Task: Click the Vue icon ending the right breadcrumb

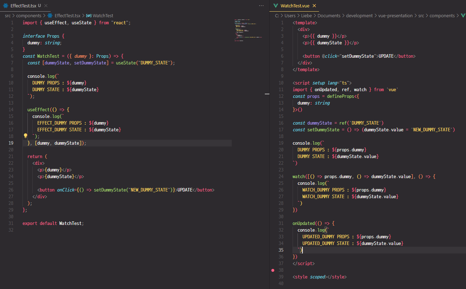Action: [463, 15]
